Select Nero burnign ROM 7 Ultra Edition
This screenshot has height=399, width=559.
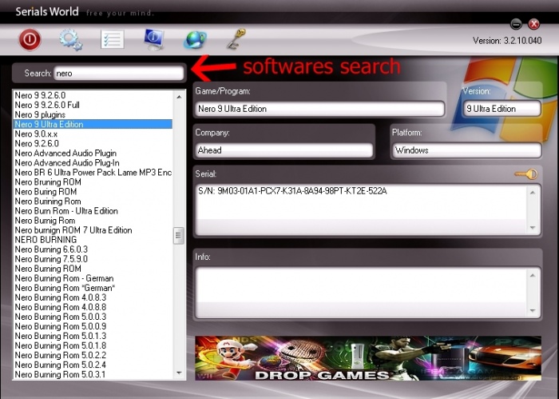point(93,230)
